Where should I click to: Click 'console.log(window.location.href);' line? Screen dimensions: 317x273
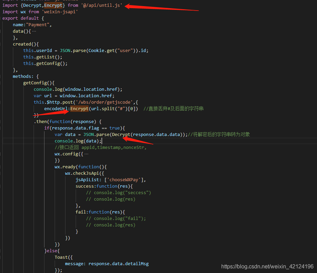coord(78,89)
